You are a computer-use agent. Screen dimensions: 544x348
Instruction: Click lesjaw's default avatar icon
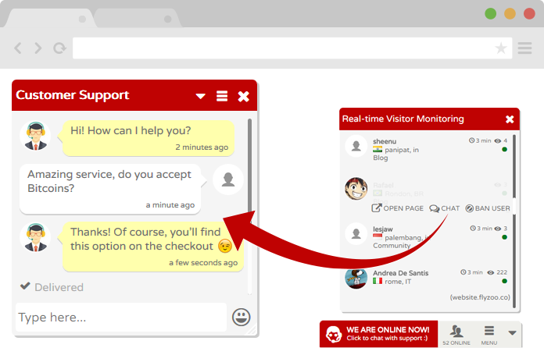[x=356, y=234]
